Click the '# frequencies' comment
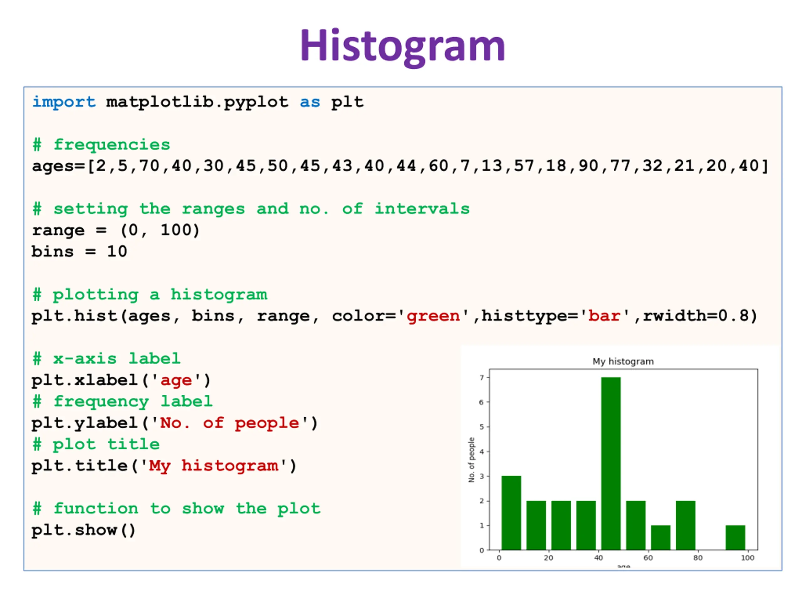The width and height of the screenshot is (802, 602). click(x=101, y=145)
